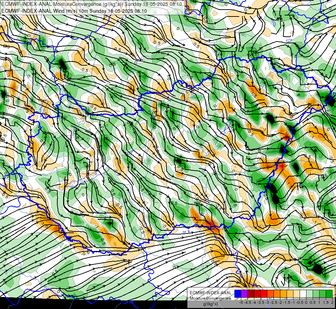This screenshot has width=336, height=309.
Task: Click the blue legend swatch below -5
Action: coord(238,294)
